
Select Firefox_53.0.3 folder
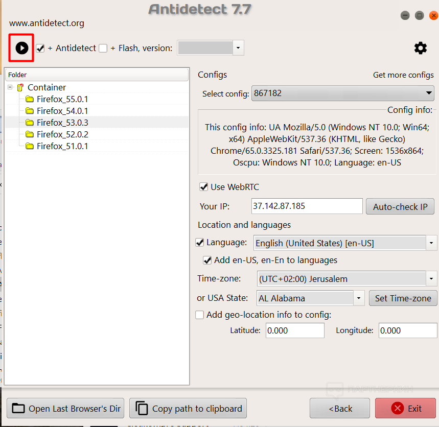(62, 123)
